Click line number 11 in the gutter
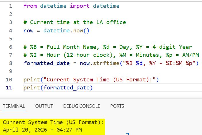This screenshot has width=202, height=135. [x=9, y=88]
